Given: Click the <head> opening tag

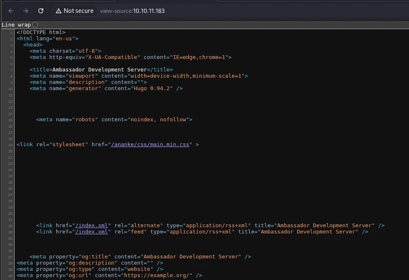Looking at the screenshot, I should pos(33,44).
